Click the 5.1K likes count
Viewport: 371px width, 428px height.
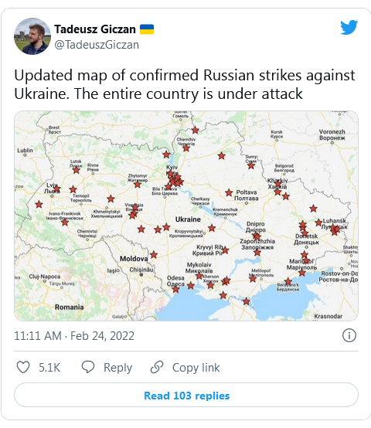click(x=49, y=368)
